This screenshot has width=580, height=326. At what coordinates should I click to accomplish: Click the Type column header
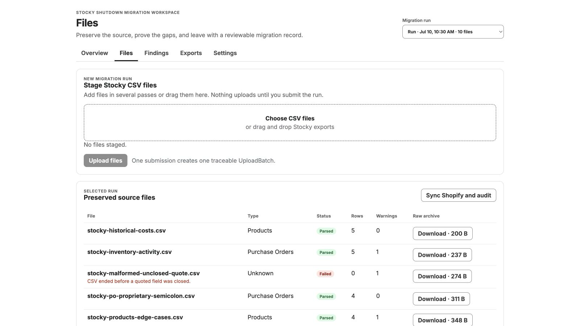253,216
